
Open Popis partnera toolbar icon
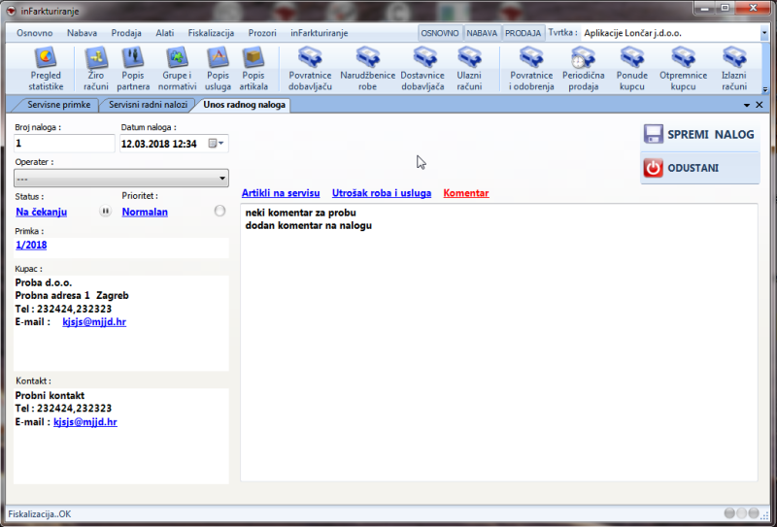(x=133, y=68)
